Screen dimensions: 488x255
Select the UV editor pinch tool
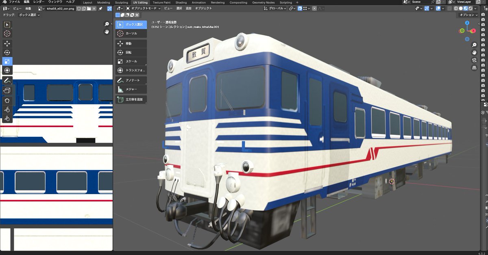tap(7, 119)
